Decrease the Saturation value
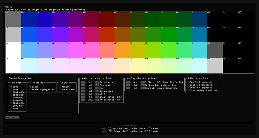259x138 pixels. coord(83,91)
